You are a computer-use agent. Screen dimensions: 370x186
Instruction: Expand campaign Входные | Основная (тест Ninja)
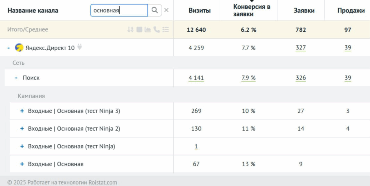click(22, 146)
